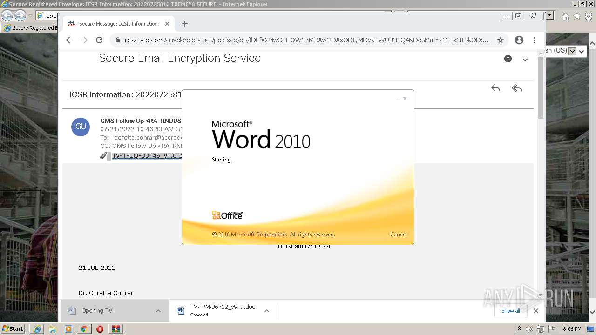Show all downloads

pyautogui.click(x=511, y=311)
